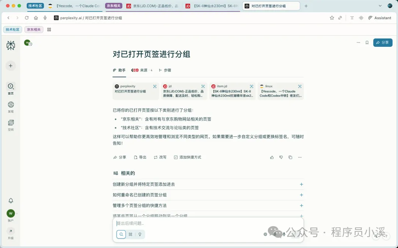The width and height of the screenshot is (398, 248).
Task: Switch to SK-II神仙水230ml tab
Action: pyautogui.click(x=212, y=6)
